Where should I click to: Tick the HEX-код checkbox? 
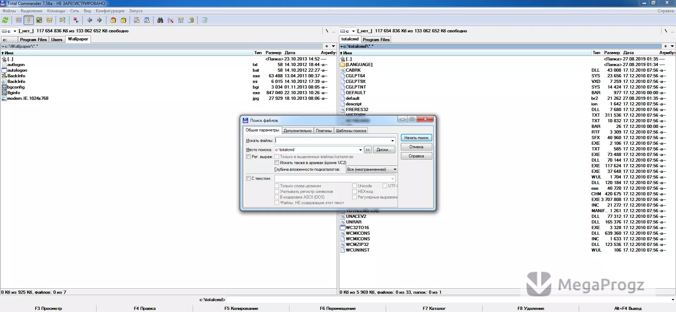(x=355, y=191)
